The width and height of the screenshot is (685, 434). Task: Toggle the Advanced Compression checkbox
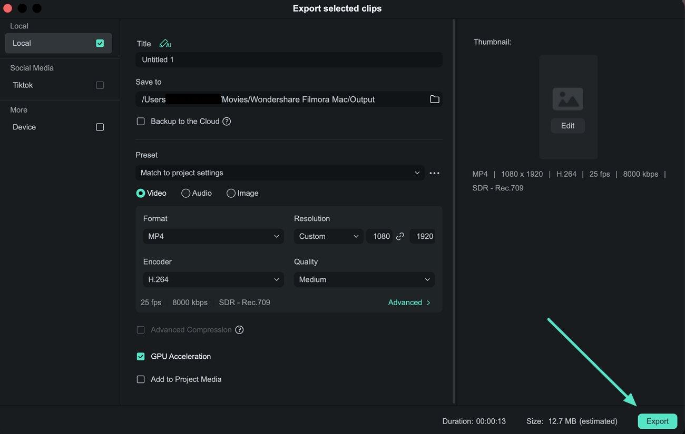coord(141,330)
